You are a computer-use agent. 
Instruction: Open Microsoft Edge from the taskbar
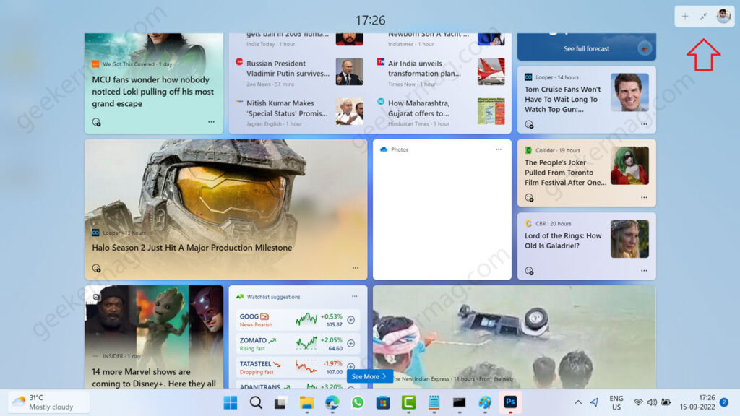(332, 402)
